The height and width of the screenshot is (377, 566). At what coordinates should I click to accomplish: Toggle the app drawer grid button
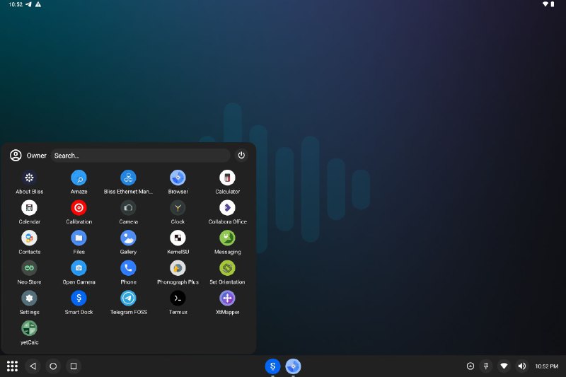[12, 366]
